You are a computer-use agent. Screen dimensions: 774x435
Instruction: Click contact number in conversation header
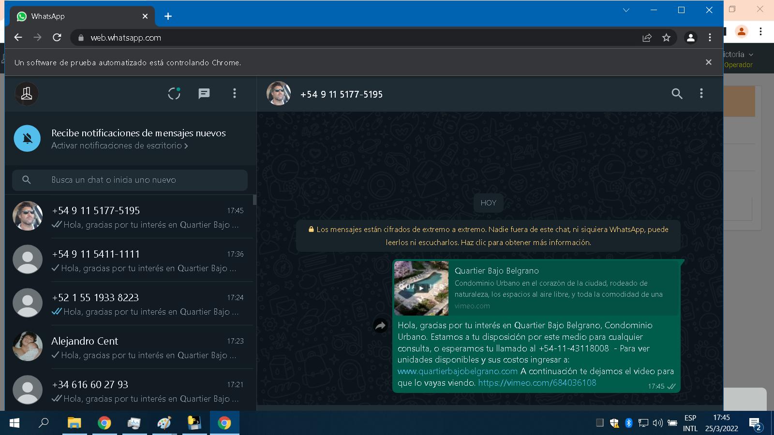pyautogui.click(x=342, y=94)
